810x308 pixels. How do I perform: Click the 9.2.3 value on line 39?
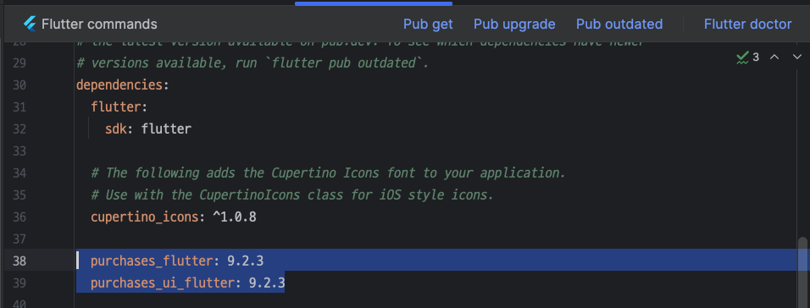point(267,283)
